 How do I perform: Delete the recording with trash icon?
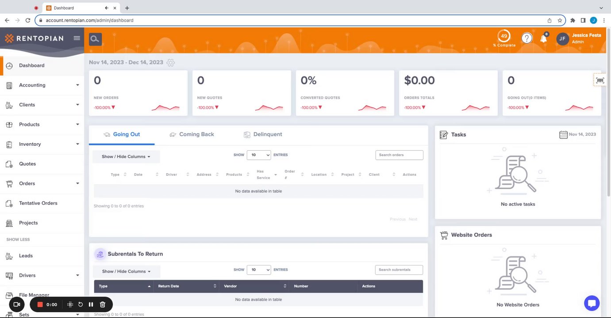103,304
